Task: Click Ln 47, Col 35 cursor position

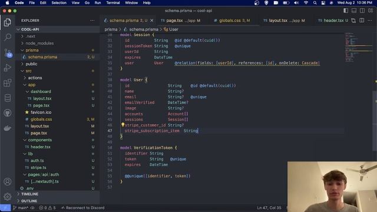Action: click(269, 208)
